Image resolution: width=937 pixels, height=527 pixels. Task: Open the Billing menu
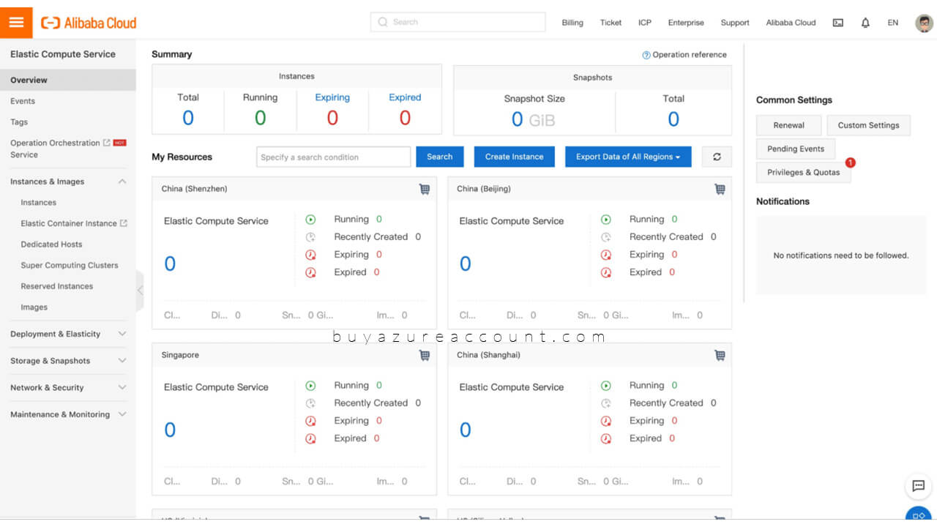(x=572, y=23)
